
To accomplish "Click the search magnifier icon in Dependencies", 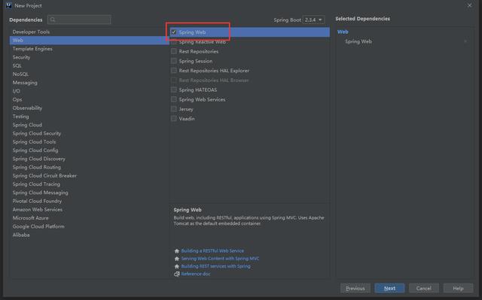I will [x=53, y=20].
